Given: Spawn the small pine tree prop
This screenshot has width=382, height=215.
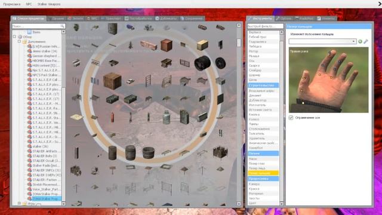Looking at the screenshot, I should (131, 45).
